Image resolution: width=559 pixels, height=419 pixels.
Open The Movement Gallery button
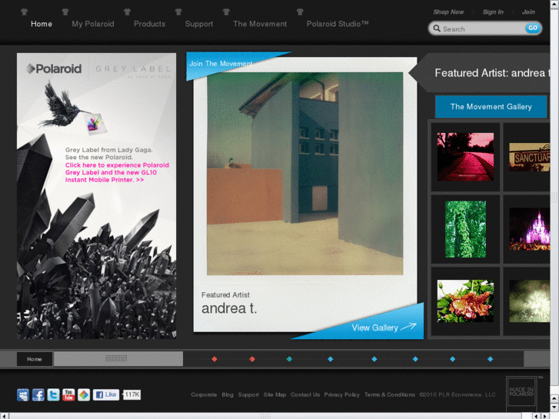pyautogui.click(x=491, y=107)
